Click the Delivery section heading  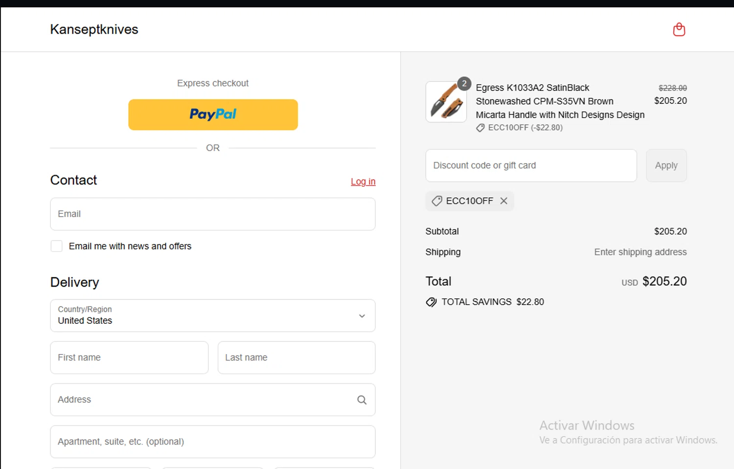point(74,282)
